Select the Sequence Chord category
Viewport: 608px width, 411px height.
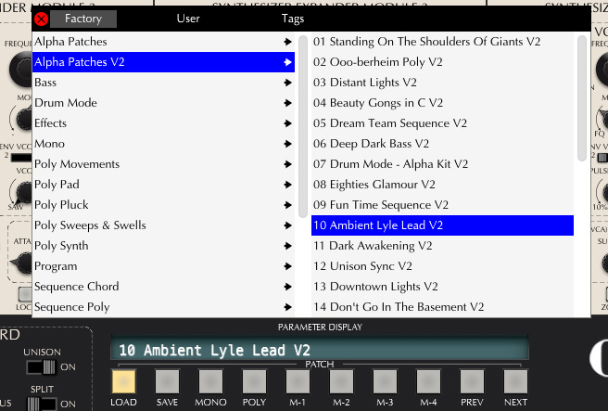(163, 287)
